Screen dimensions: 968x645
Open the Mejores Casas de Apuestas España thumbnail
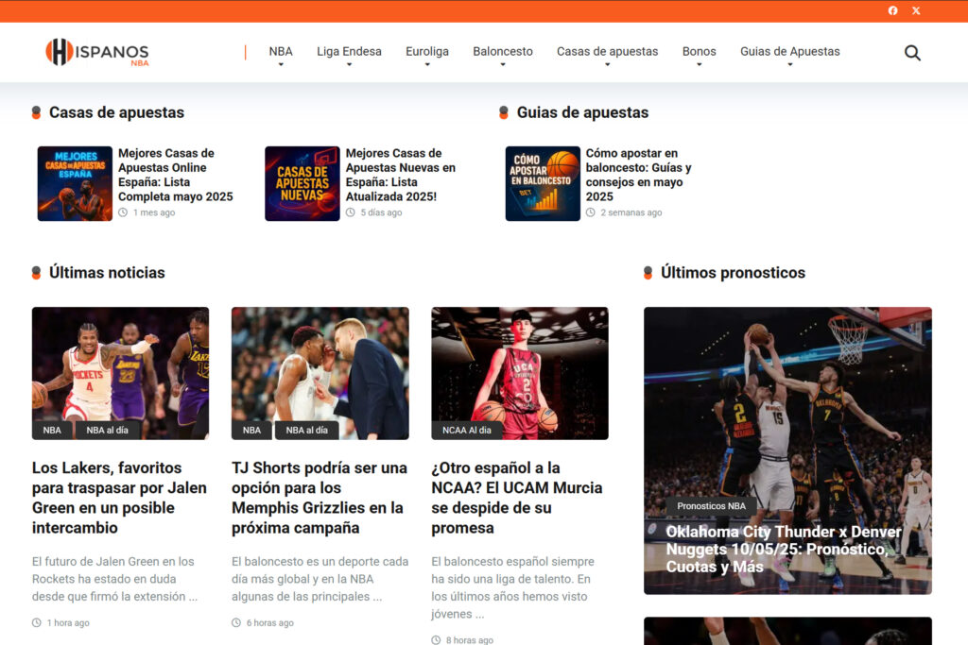75,183
